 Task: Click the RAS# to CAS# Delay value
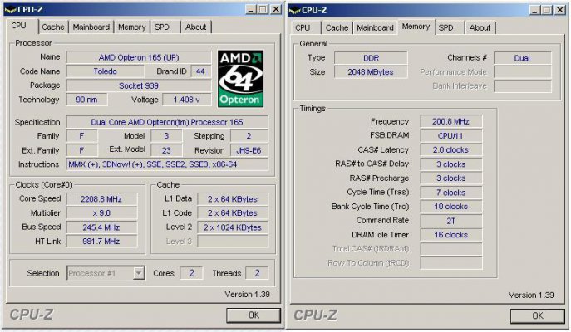tap(451, 164)
